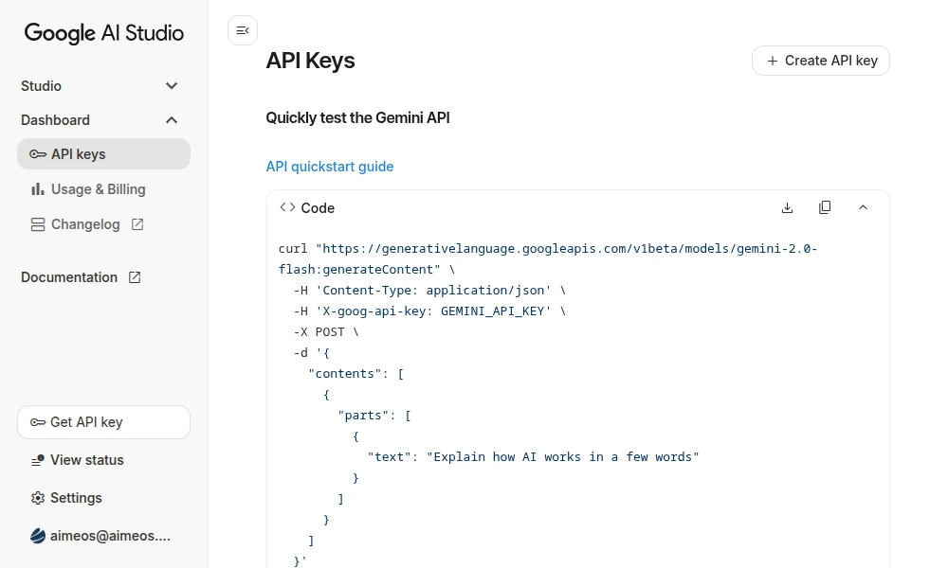
Task: Open the API quickstart guide link
Action: (x=329, y=167)
